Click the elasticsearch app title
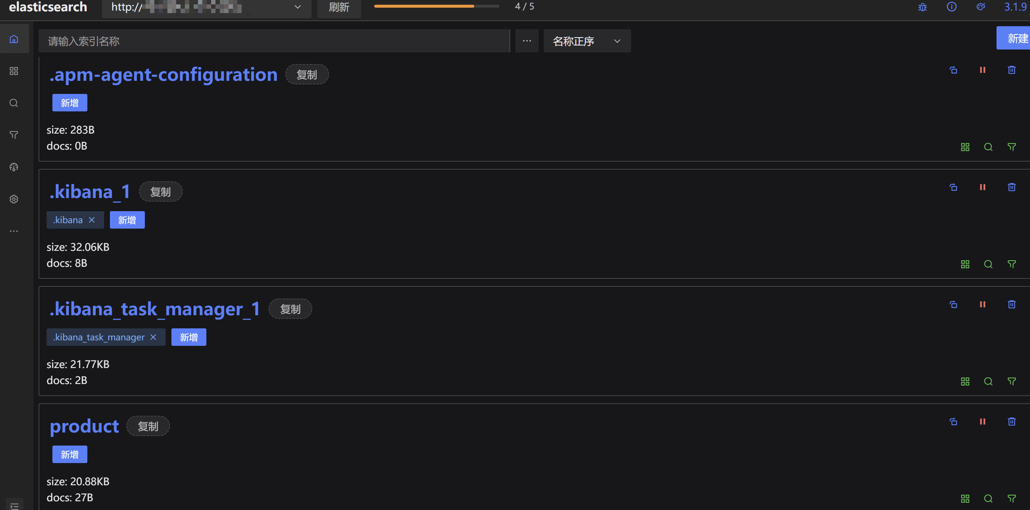This screenshot has width=1030, height=510. click(x=48, y=7)
